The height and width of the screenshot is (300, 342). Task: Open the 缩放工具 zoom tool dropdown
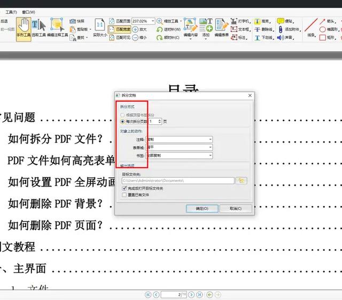(181, 21)
